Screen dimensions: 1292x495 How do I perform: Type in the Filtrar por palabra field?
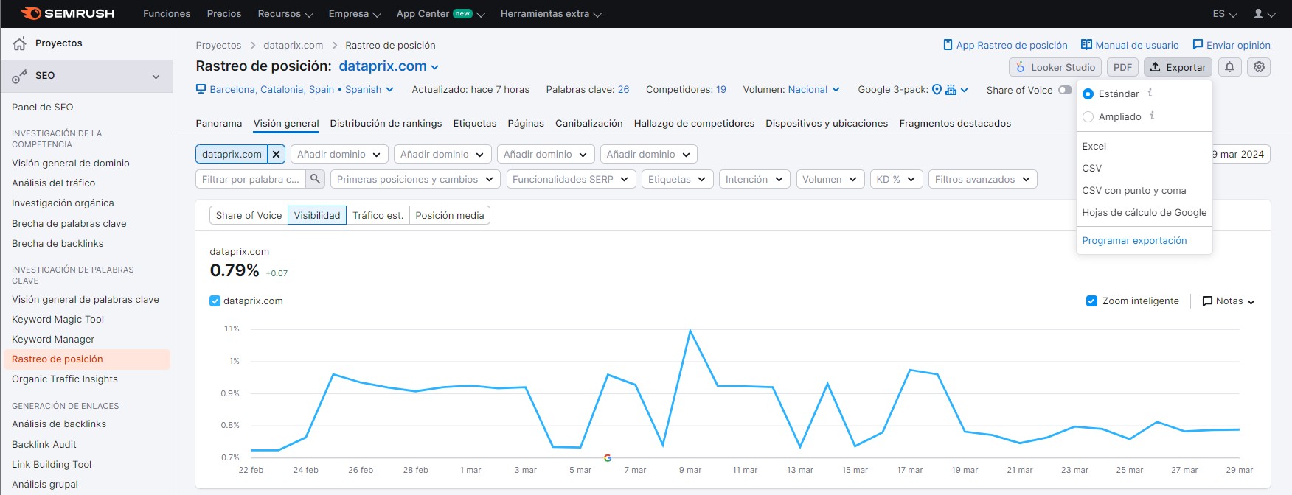251,179
